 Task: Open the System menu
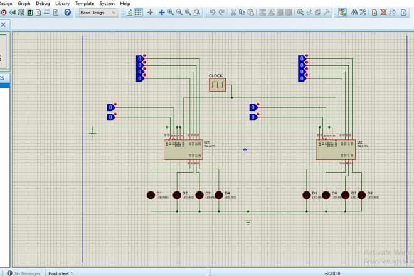107,3
